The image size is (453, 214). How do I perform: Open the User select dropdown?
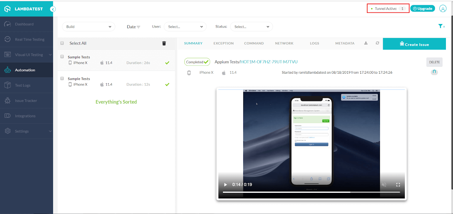pyautogui.click(x=185, y=27)
